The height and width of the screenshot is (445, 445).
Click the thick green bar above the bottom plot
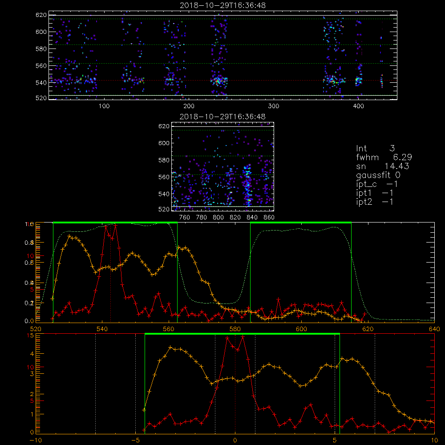coord(242,334)
